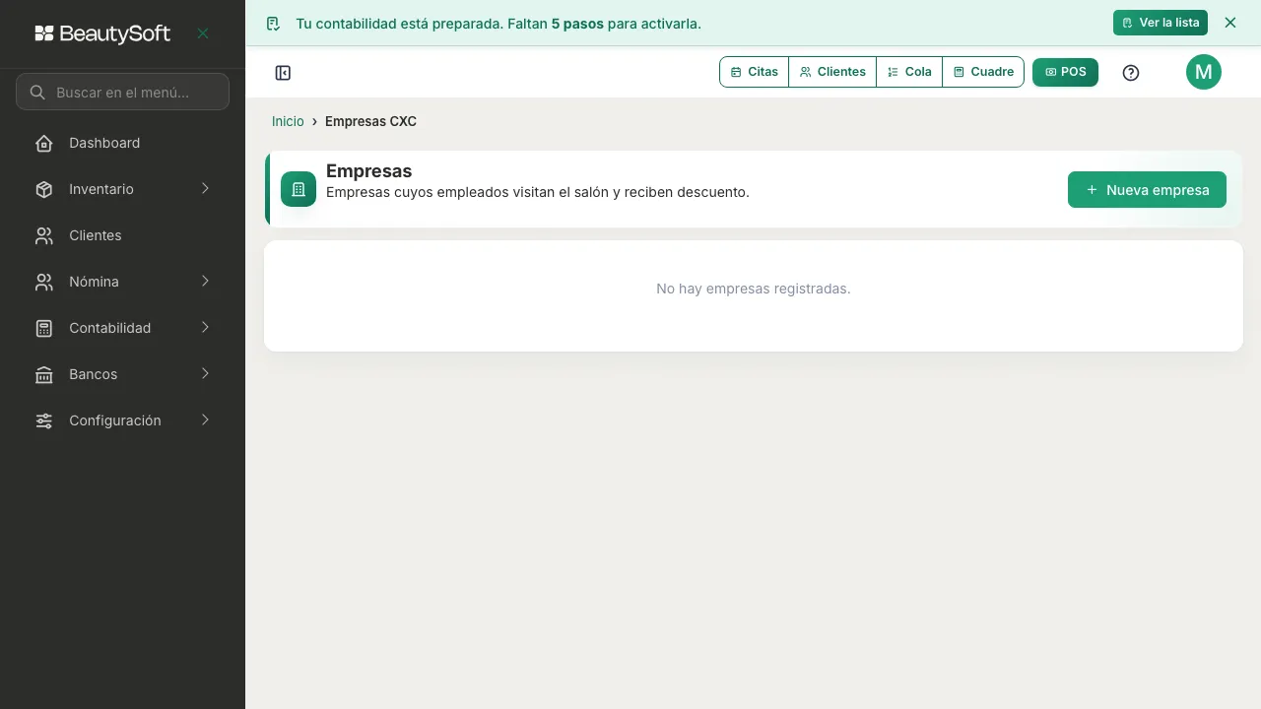Click the 'Nueva empresa' button
This screenshot has width=1261, height=709.
[x=1147, y=190]
